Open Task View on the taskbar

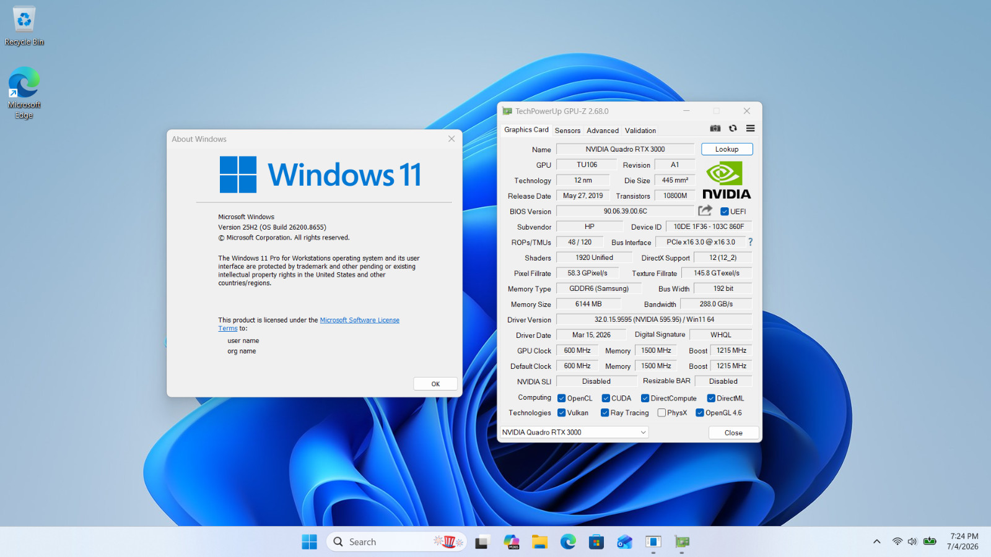coord(482,542)
